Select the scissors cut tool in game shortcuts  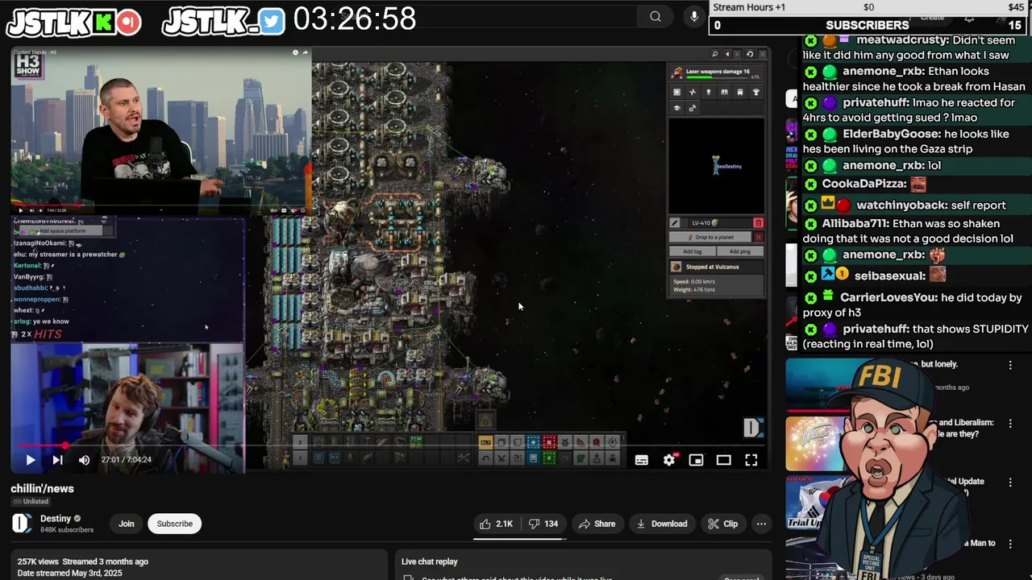(501, 458)
